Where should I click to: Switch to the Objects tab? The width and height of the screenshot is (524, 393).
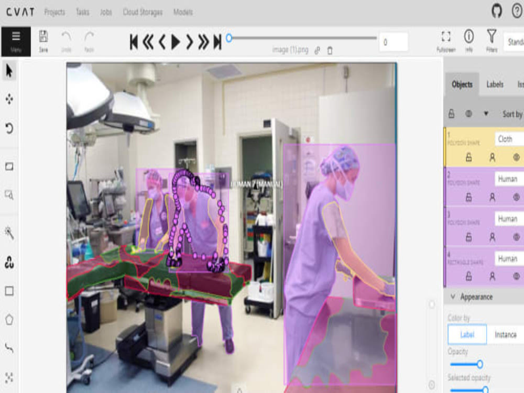coord(462,84)
